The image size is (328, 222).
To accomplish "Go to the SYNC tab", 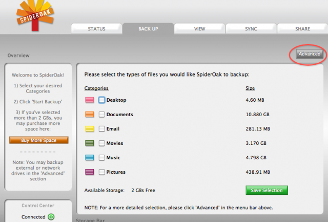I will 251,29.
